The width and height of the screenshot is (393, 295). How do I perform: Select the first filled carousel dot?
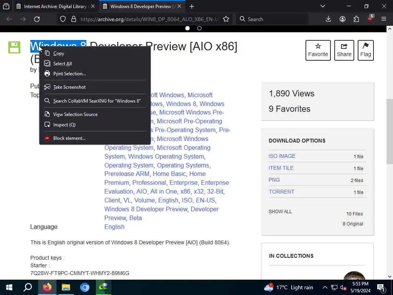click(187, 28)
